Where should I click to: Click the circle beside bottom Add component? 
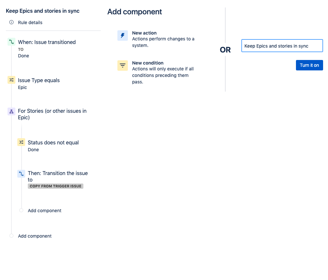(11, 236)
